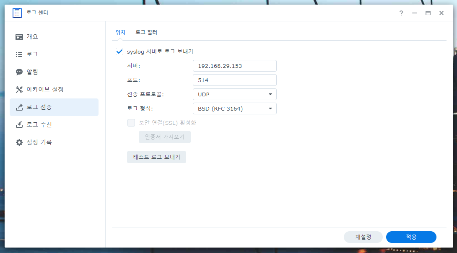Open help via the question mark icon
Viewport: 457px width, 253px height.
pyautogui.click(x=401, y=13)
